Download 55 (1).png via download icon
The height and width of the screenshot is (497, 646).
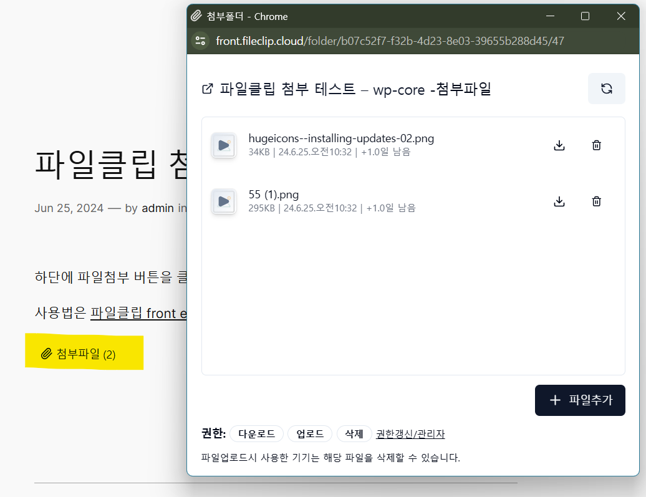pos(559,201)
